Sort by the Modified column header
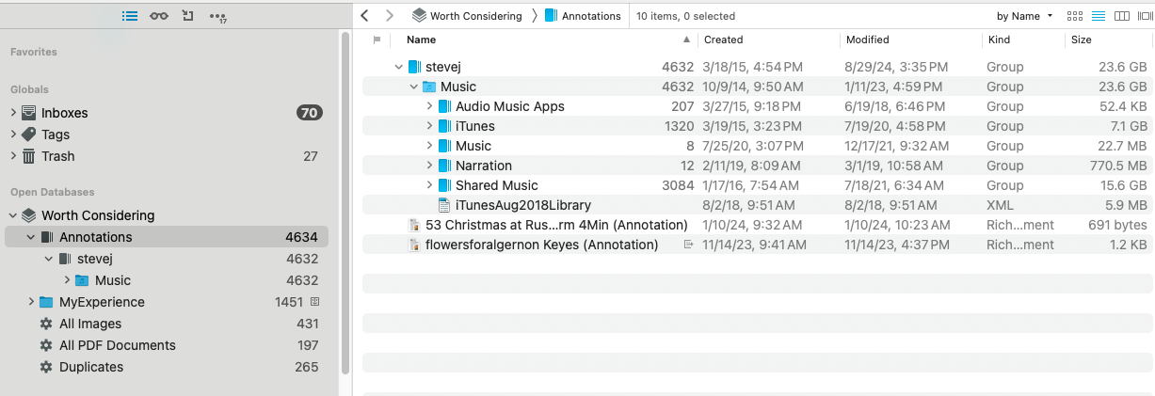The width and height of the screenshot is (1155, 396). click(867, 40)
